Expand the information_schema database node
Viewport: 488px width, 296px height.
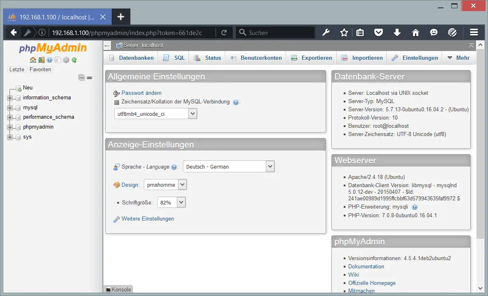pyautogui.click(x=9, y=98)
